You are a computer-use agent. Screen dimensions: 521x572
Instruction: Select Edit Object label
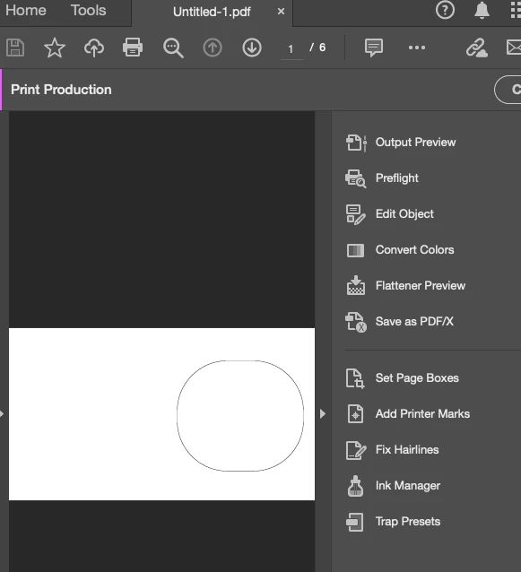[x=404, y=213]
